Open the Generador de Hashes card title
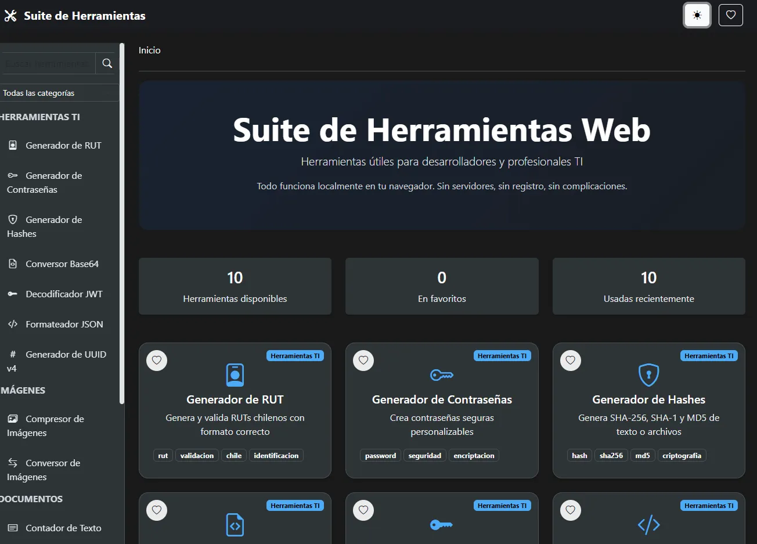 pos(648,399)
